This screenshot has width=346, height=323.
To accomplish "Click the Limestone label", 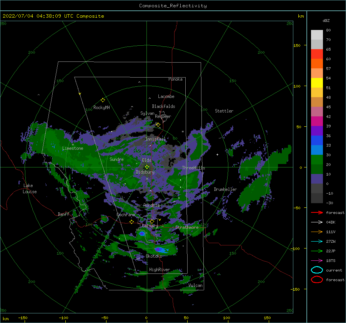I will [x=73, y=148].
